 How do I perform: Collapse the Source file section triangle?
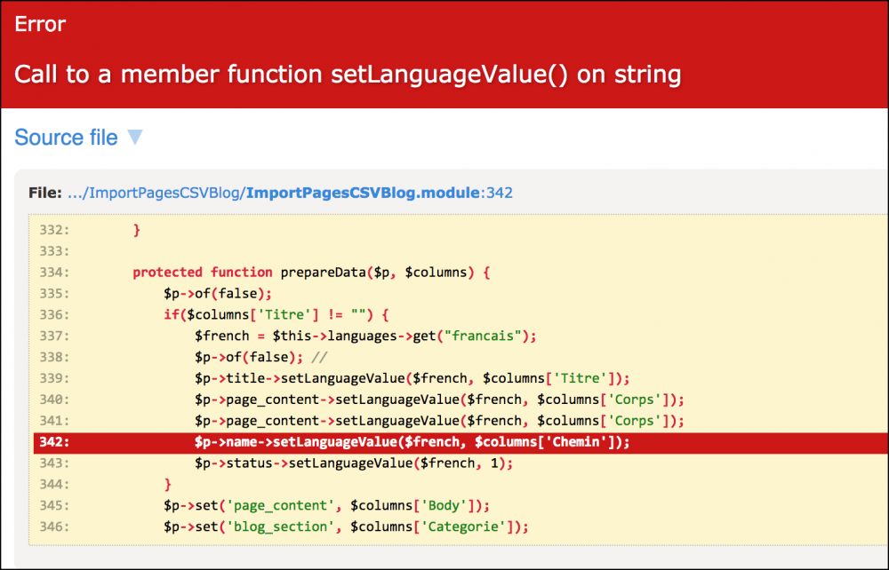tap(134, 138)
